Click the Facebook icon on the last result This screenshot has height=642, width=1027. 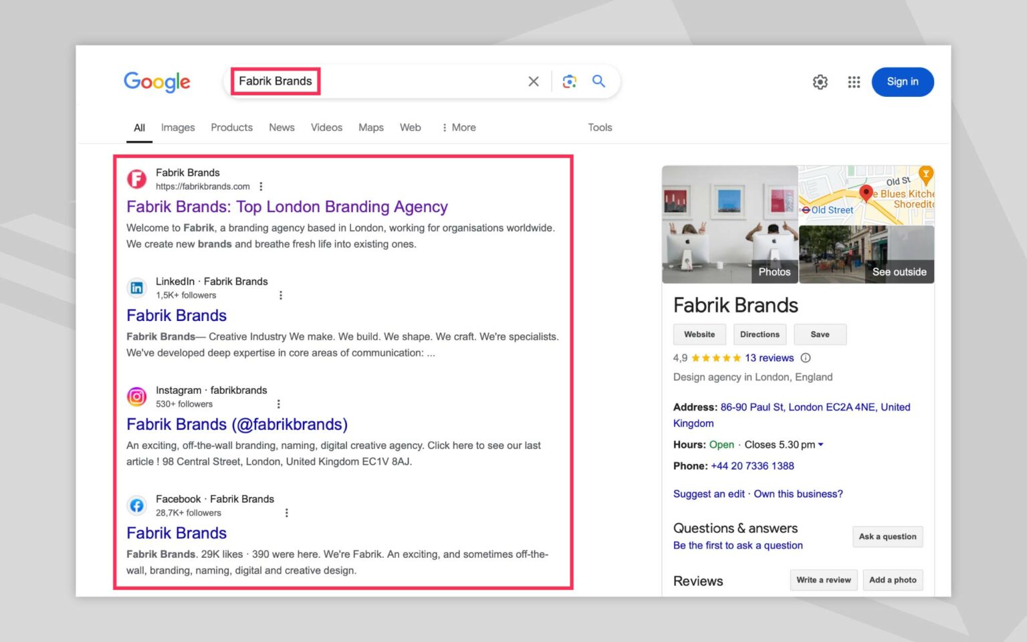[x=136, y=505]
